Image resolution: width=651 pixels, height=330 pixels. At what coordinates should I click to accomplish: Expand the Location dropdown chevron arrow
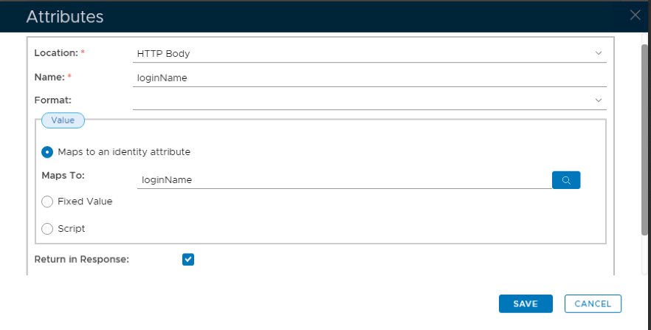598,53
